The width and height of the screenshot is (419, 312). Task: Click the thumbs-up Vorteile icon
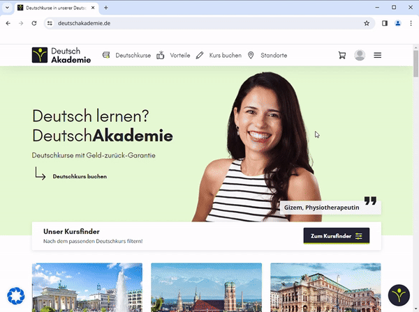161,55
